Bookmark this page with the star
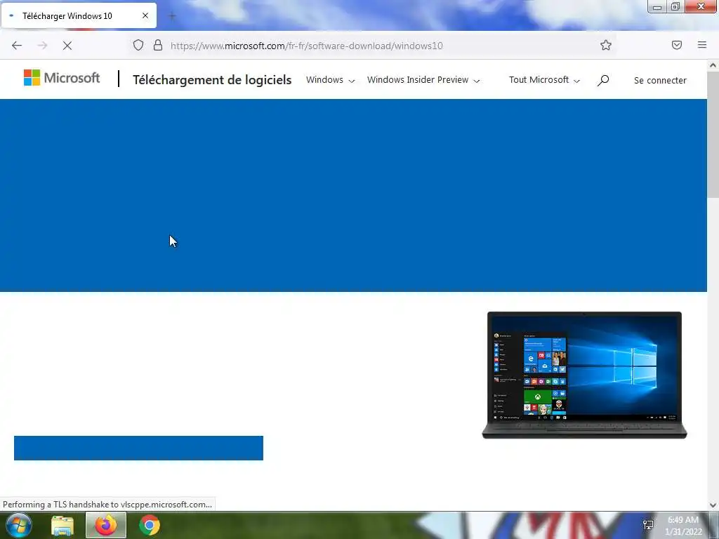Viewport: 719px width, 539px height. 606,45
